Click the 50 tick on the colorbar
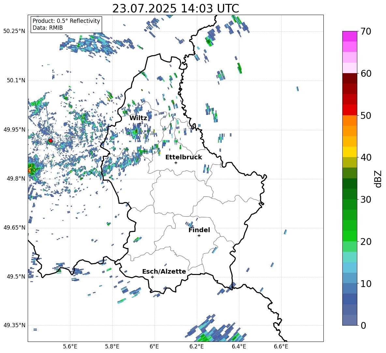 pos(365,115)
